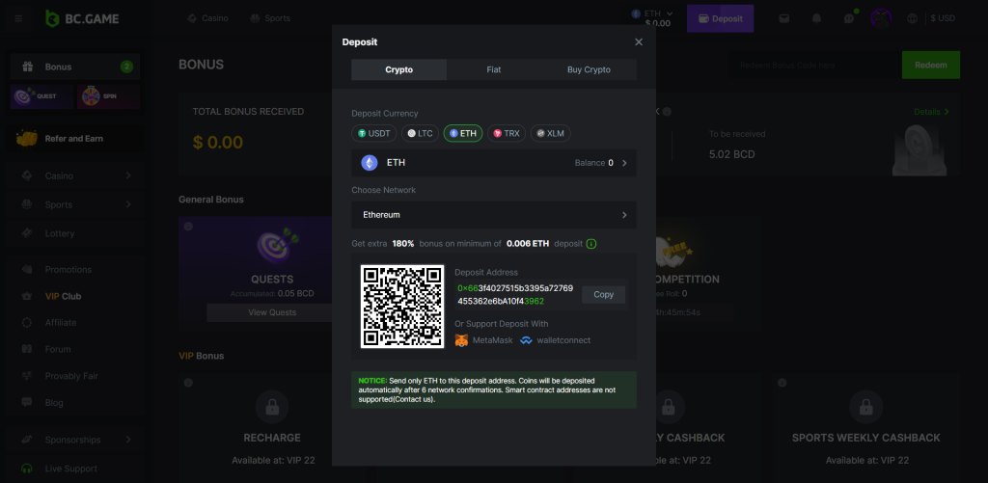Open Casino in top navigation
This screenshot has width=988, height=483.
click(208, 18)
